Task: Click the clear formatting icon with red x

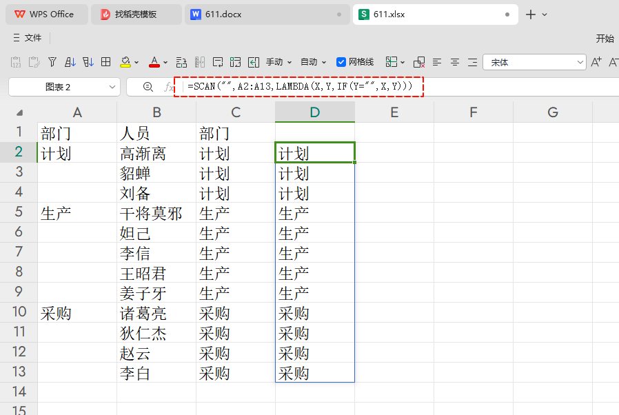Action: [x=419, y=62]
